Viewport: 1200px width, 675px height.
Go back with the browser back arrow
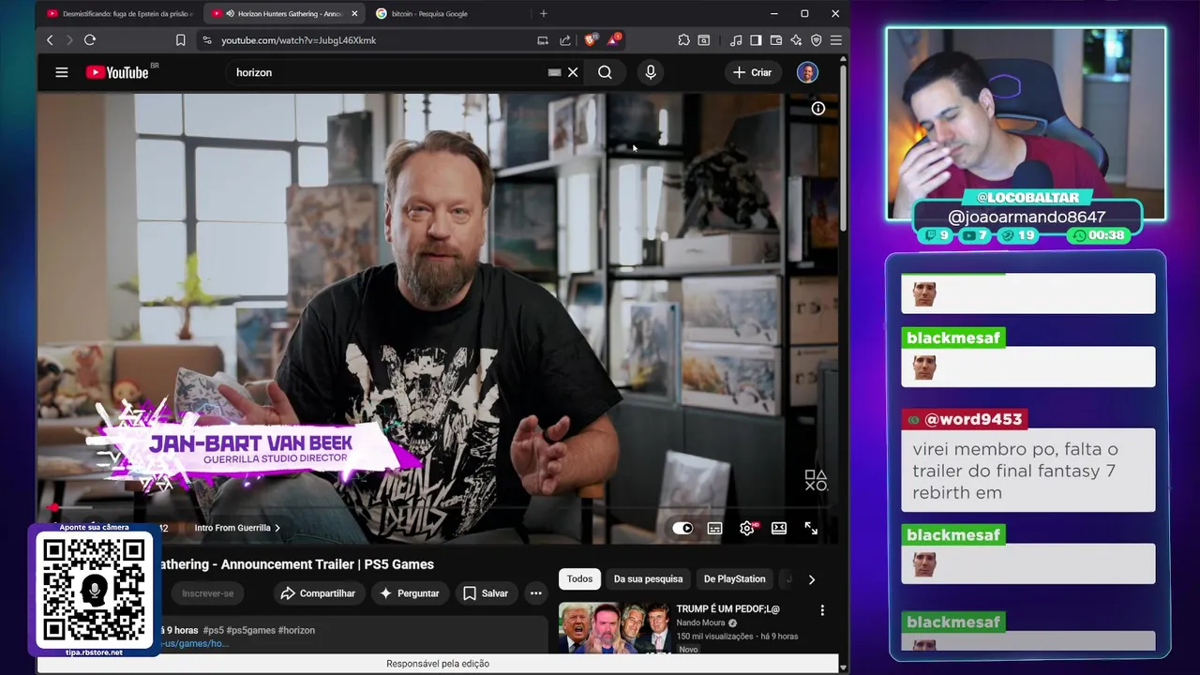pyautogui.click(x=50, y=40)
